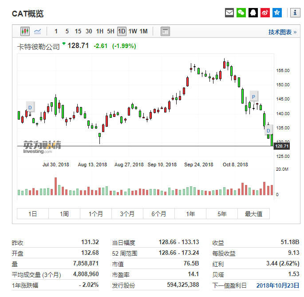Click dividend value 3.44 (2.62%)
The image size is (304, 297).
click(x=283, y=263)
